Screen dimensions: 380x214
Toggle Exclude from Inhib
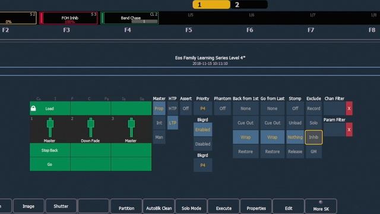pos(313,137)
